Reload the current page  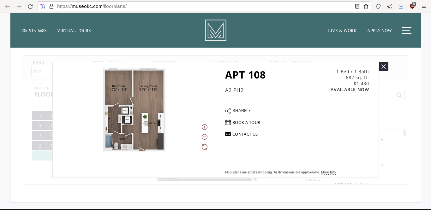coord(30,6)
